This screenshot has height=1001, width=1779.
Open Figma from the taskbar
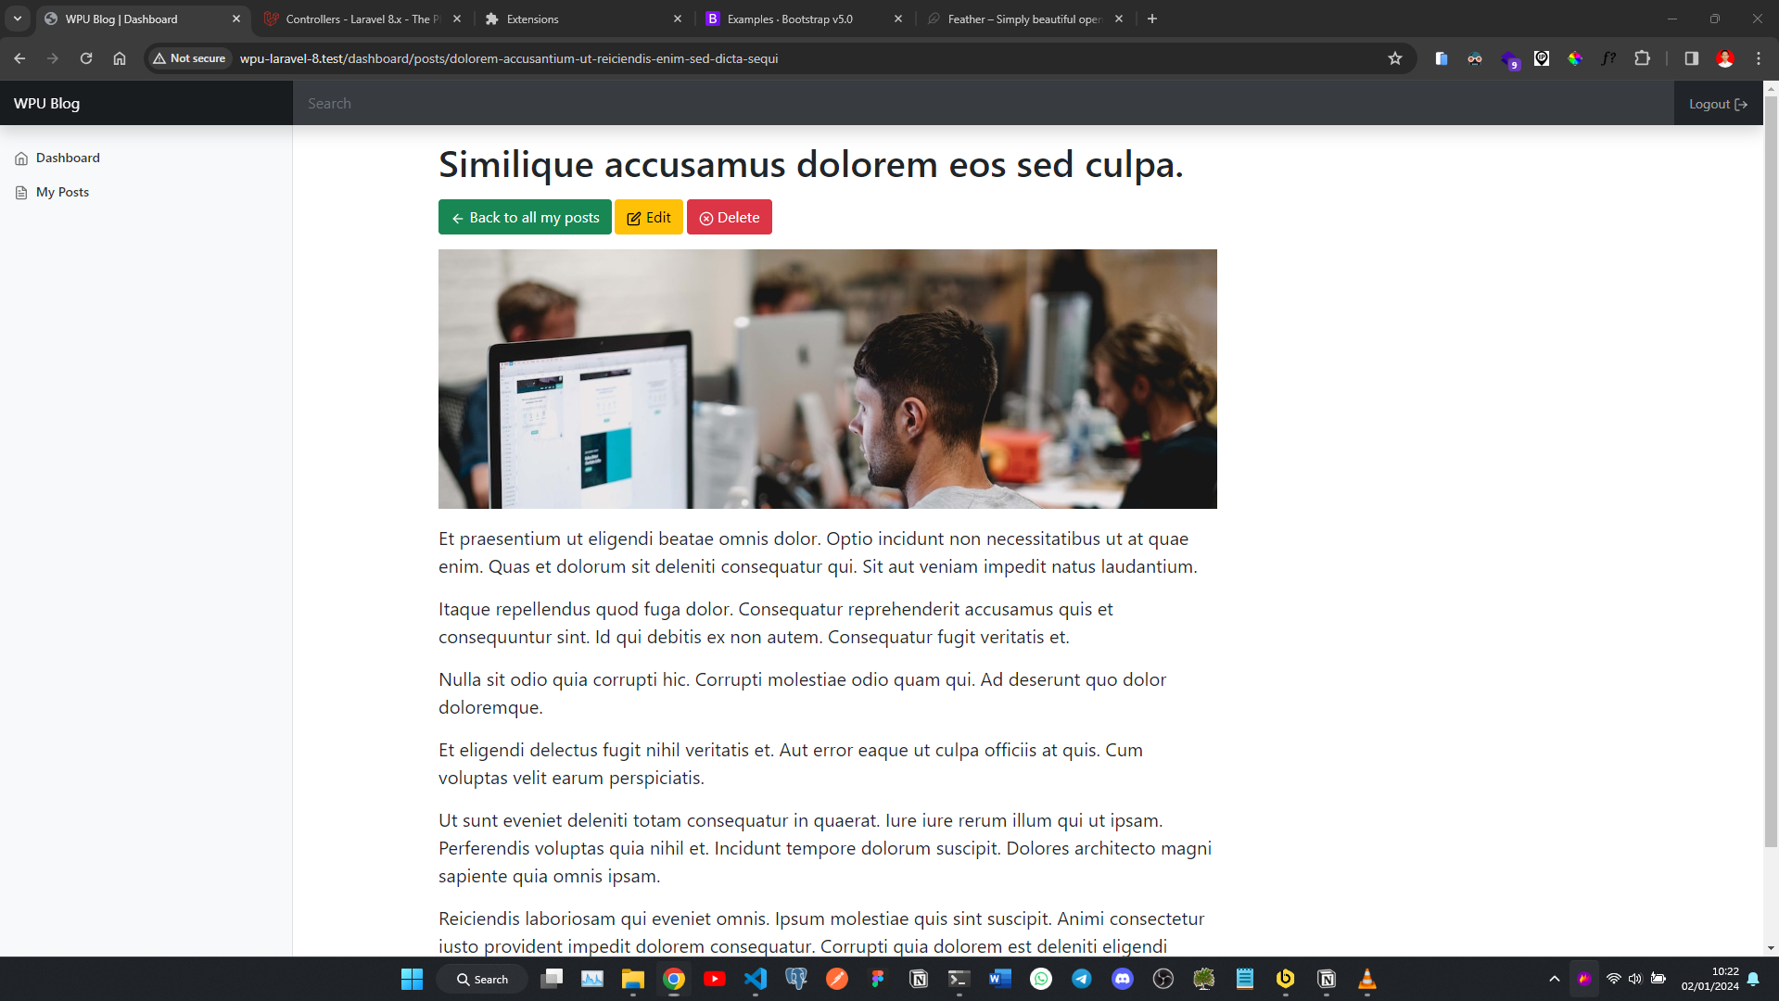pos(877,979)
